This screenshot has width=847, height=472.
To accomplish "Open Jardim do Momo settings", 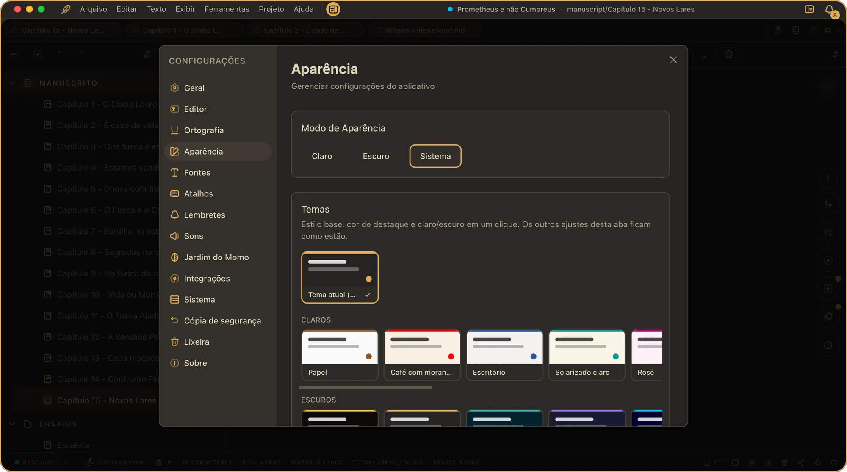I will pyautogui.click(x=218, y=257).
